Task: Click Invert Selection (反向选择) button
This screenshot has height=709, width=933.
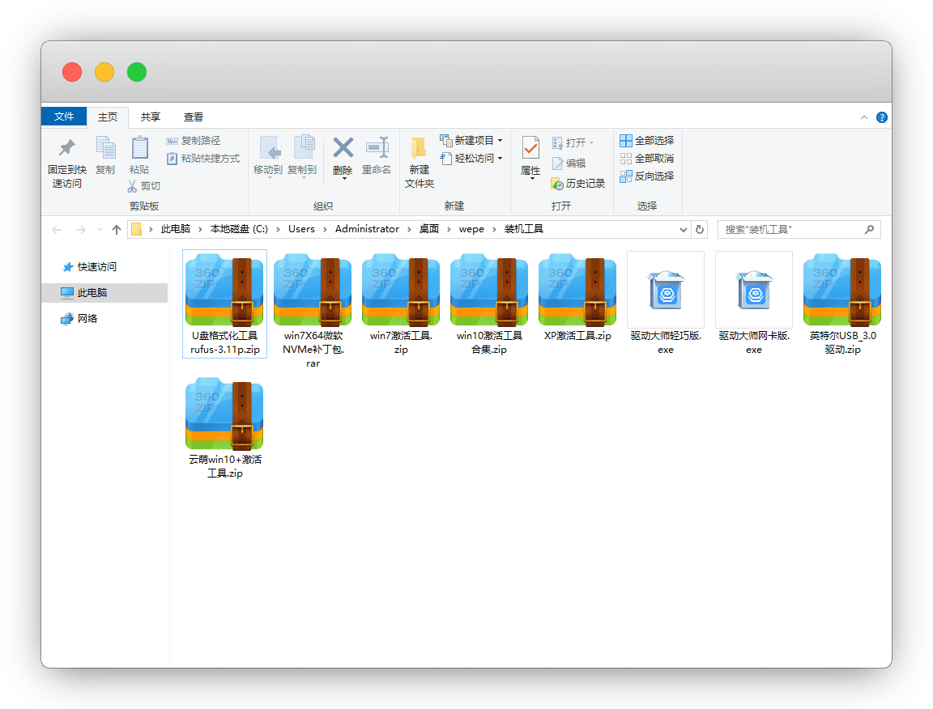Action: [647, 176]
